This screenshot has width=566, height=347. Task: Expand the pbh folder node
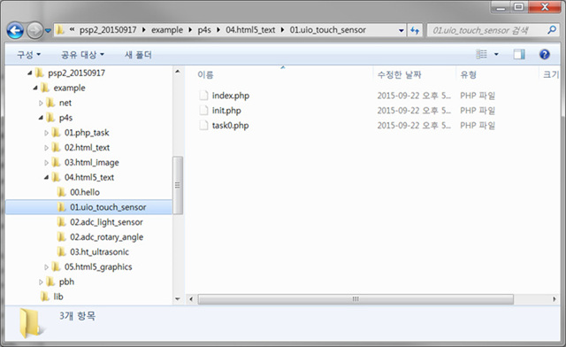41,281
